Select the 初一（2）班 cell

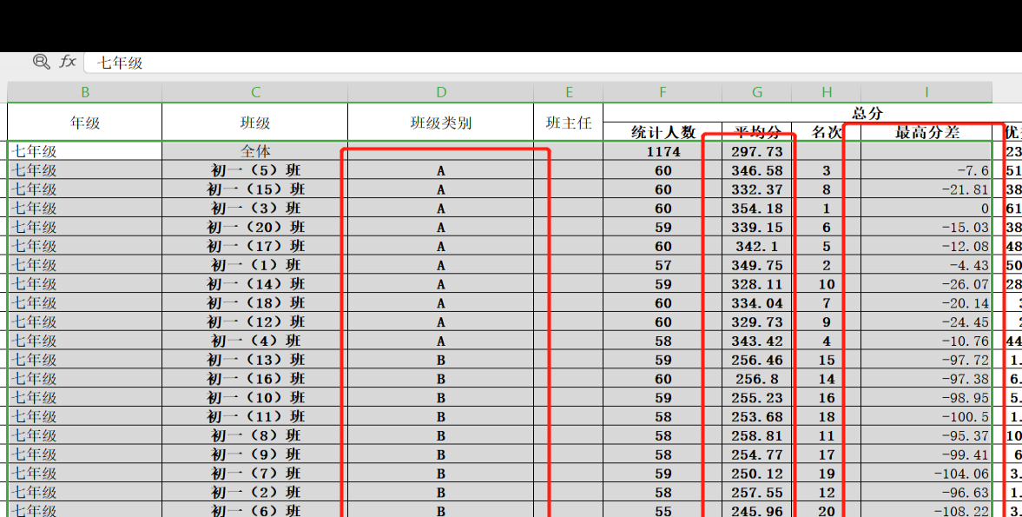(x=254, y=492)
